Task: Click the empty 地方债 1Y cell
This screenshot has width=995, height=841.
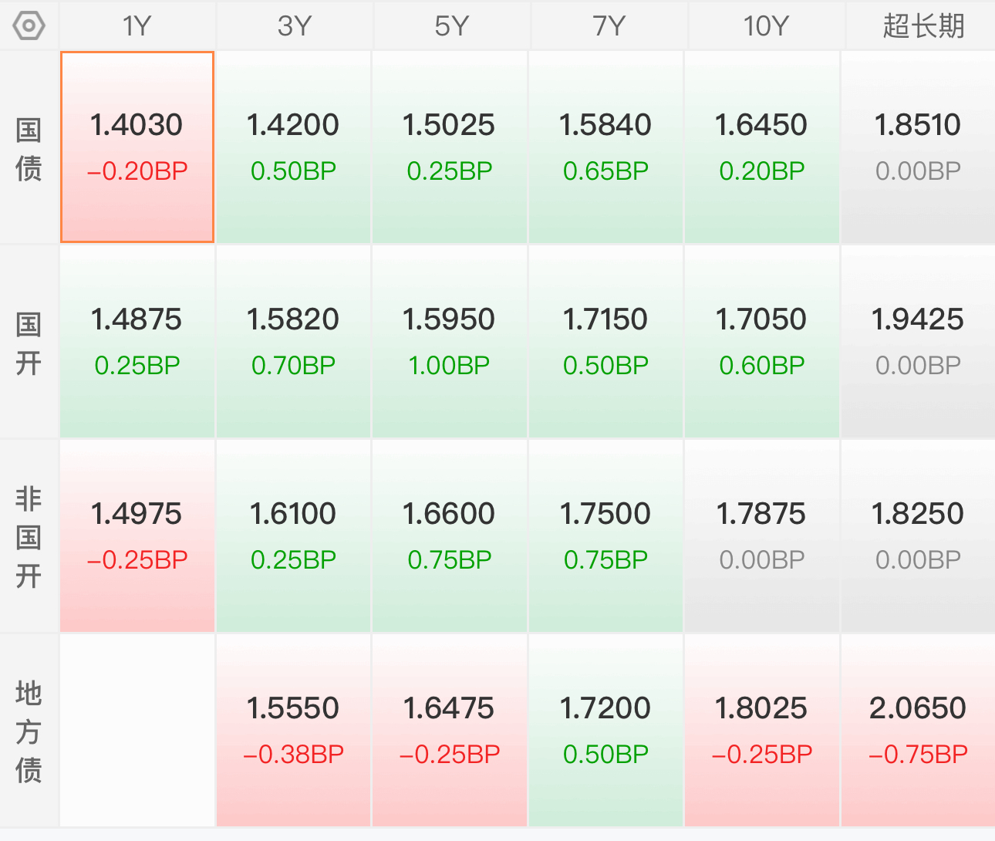Action: point(137,731)
